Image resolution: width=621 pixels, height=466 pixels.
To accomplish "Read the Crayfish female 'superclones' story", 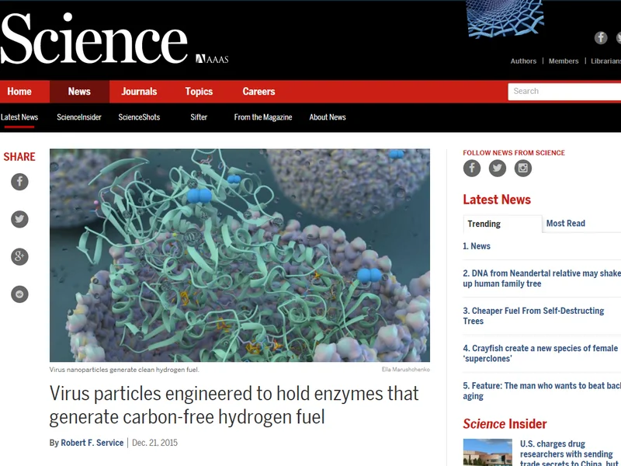I will (x=541, y=354).
